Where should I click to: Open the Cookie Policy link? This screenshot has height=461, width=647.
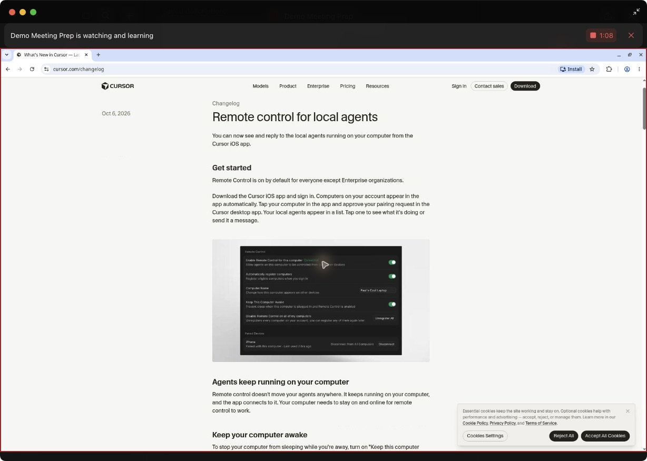pyautogui.click(x=475, y=423)
